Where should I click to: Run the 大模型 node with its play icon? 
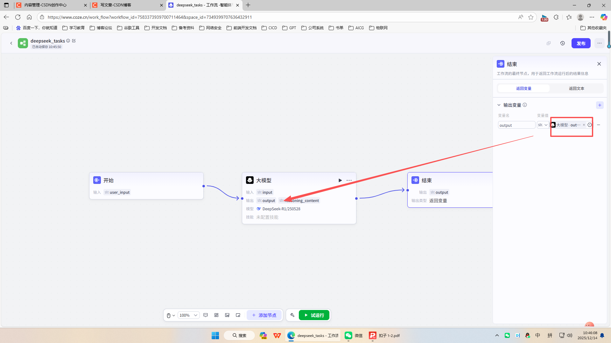pyautogui.click(x=340, y=180)
